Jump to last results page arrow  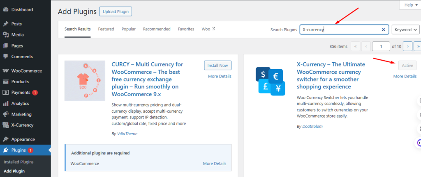coord(418,47)
